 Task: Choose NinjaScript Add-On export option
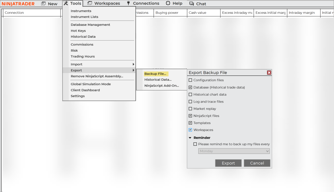click(x=162, y=86)
